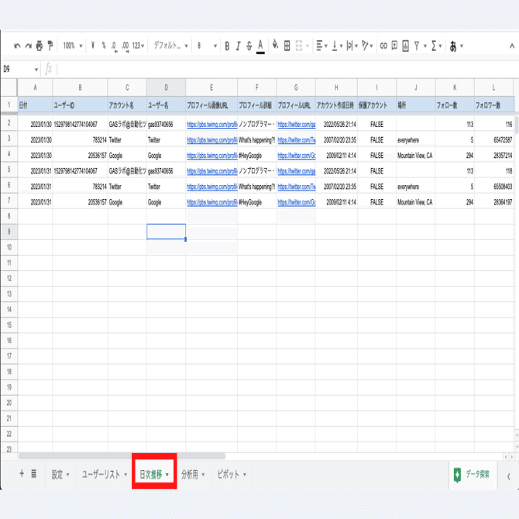Insert a link
519x519 pixels.
383,46
